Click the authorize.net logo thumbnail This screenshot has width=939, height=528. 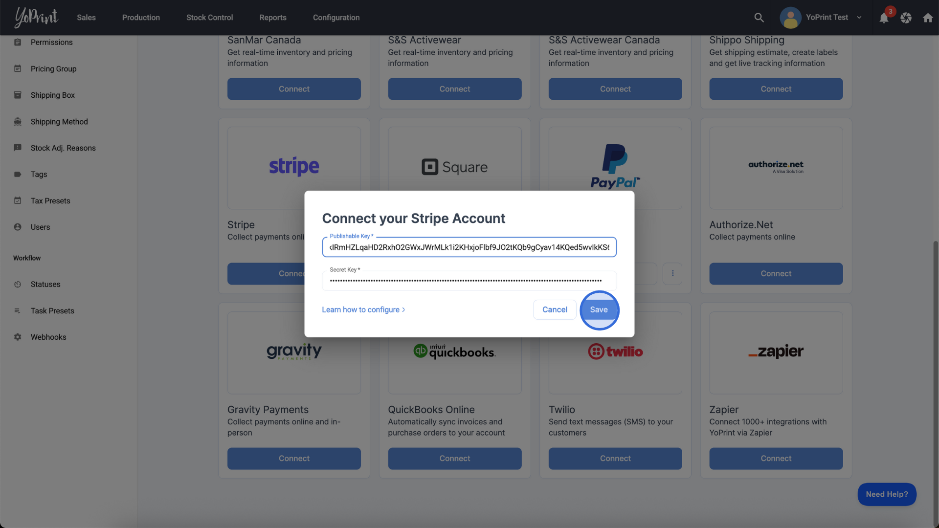click(x=776, y=167)
